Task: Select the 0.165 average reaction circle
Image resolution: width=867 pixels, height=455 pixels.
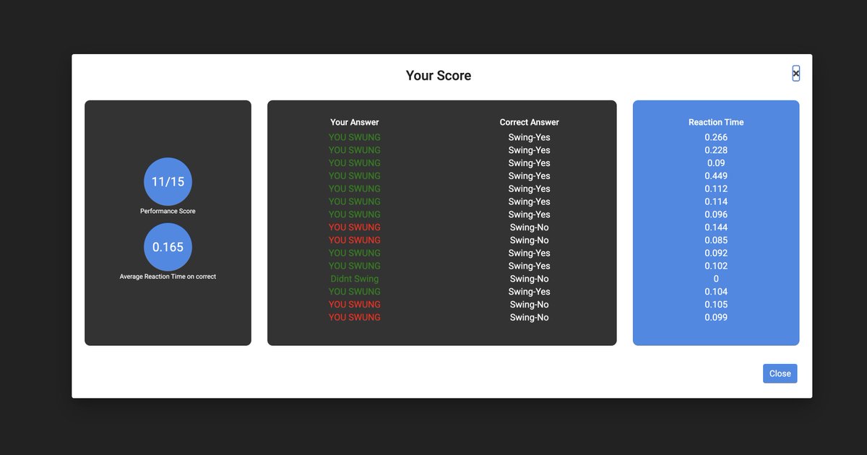Action: (x=168, y=247)
